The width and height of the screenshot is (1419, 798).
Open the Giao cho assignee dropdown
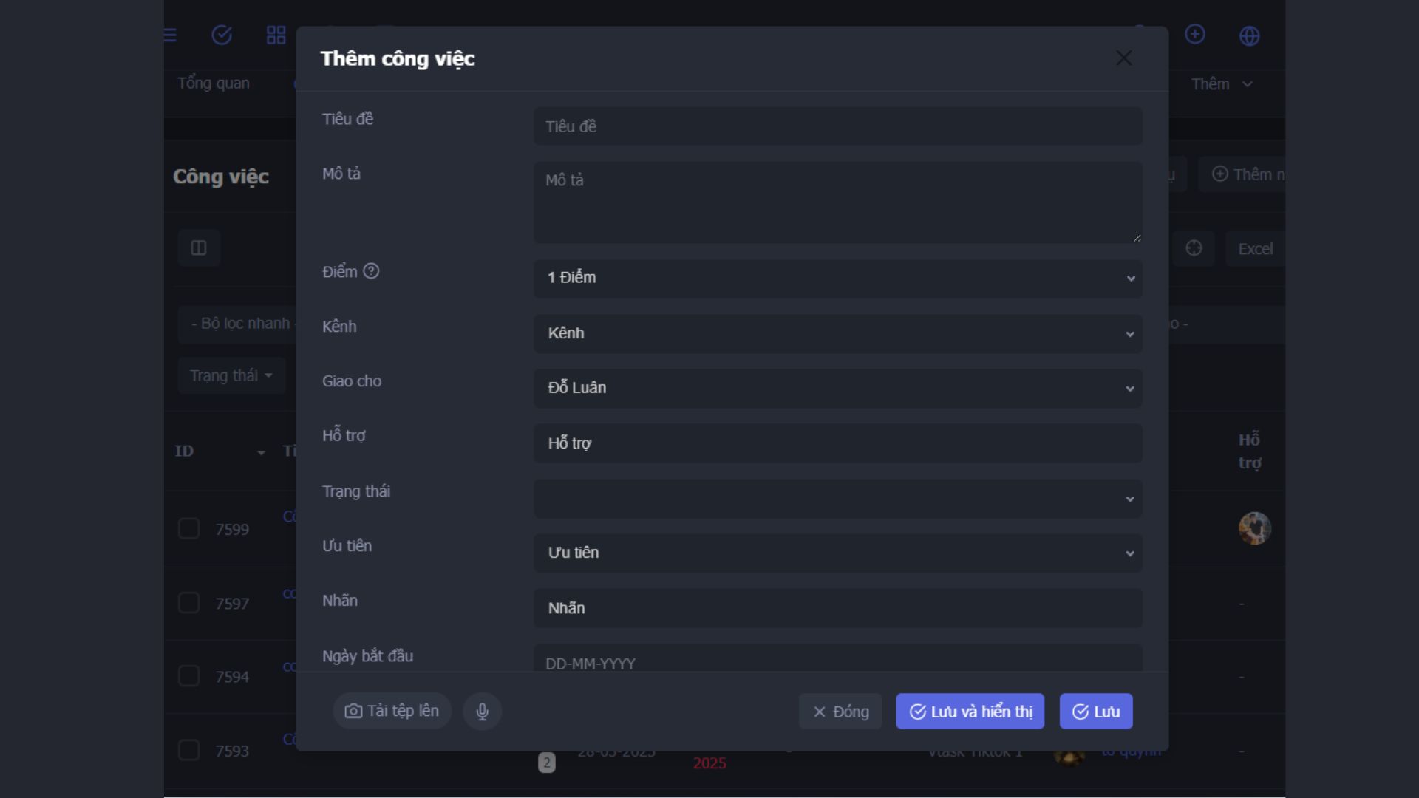(x=837, y=388)
